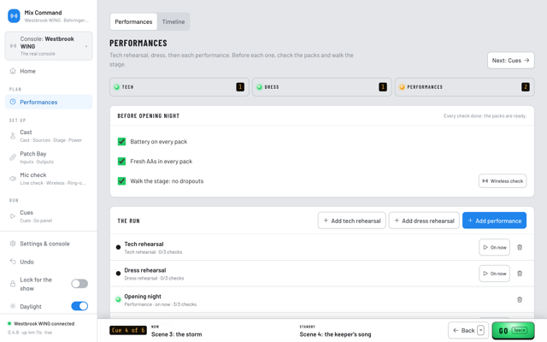547x342 pixels.
Task: Click the green Opening night status dot
Action: coord(118,299)
